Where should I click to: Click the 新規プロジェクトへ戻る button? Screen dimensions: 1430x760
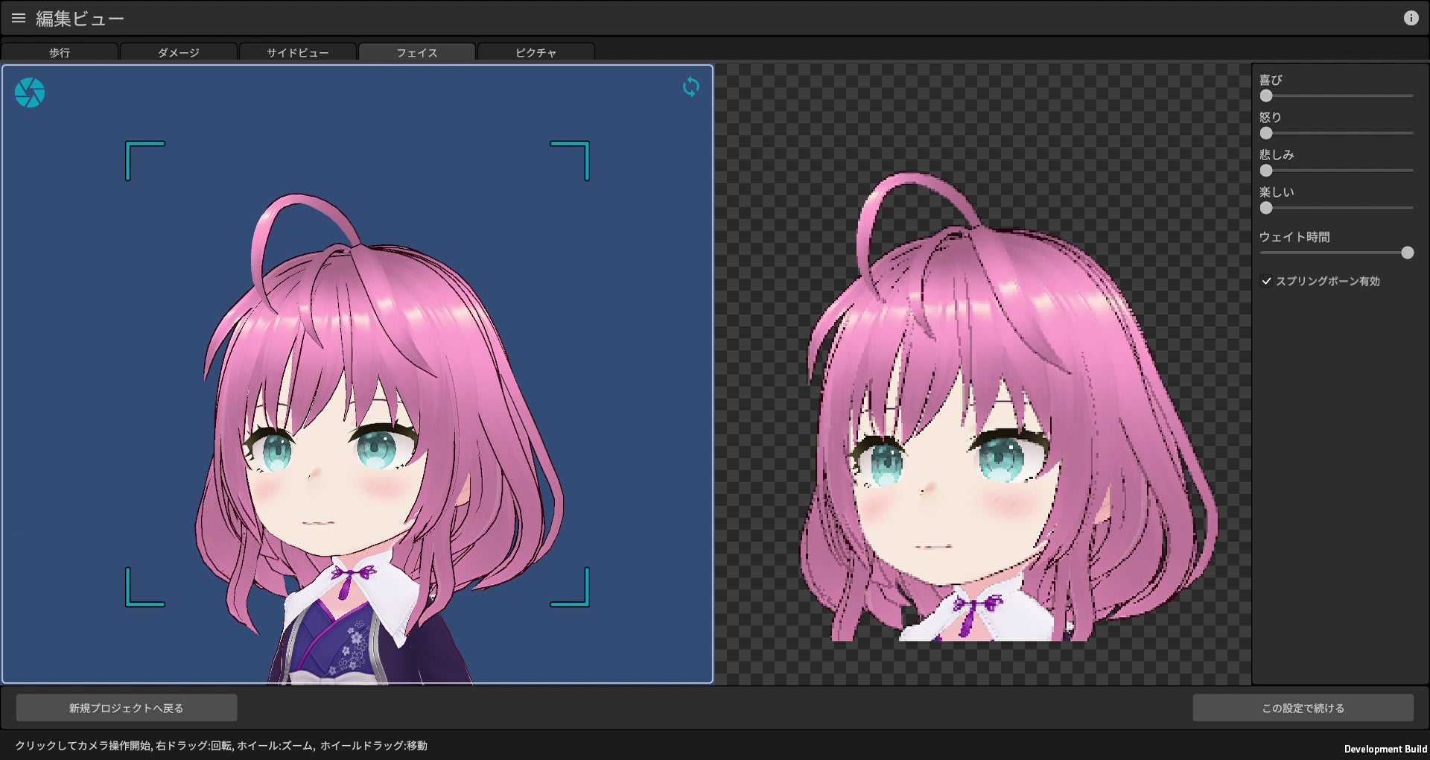tap(127, 708)
